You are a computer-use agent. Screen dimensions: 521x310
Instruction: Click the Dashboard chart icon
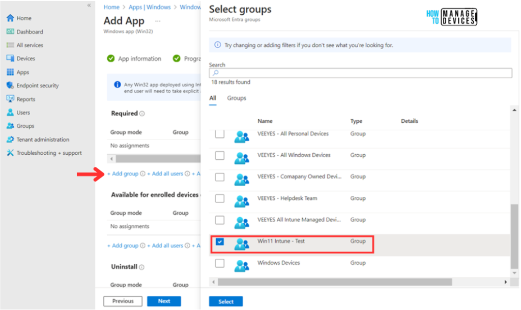pyautogui.click(x=10, y=31)
